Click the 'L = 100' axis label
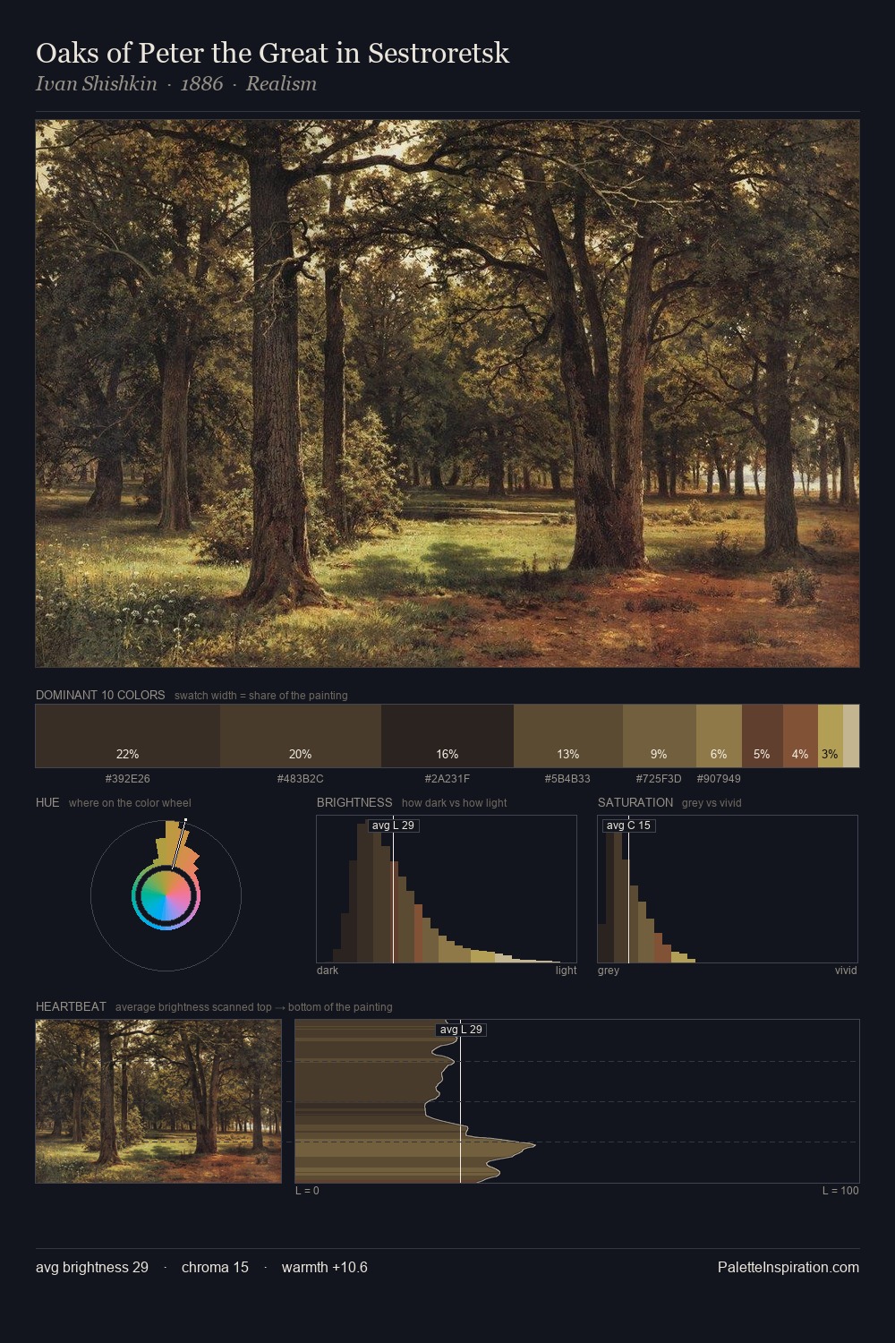 tap(840, 1191)
